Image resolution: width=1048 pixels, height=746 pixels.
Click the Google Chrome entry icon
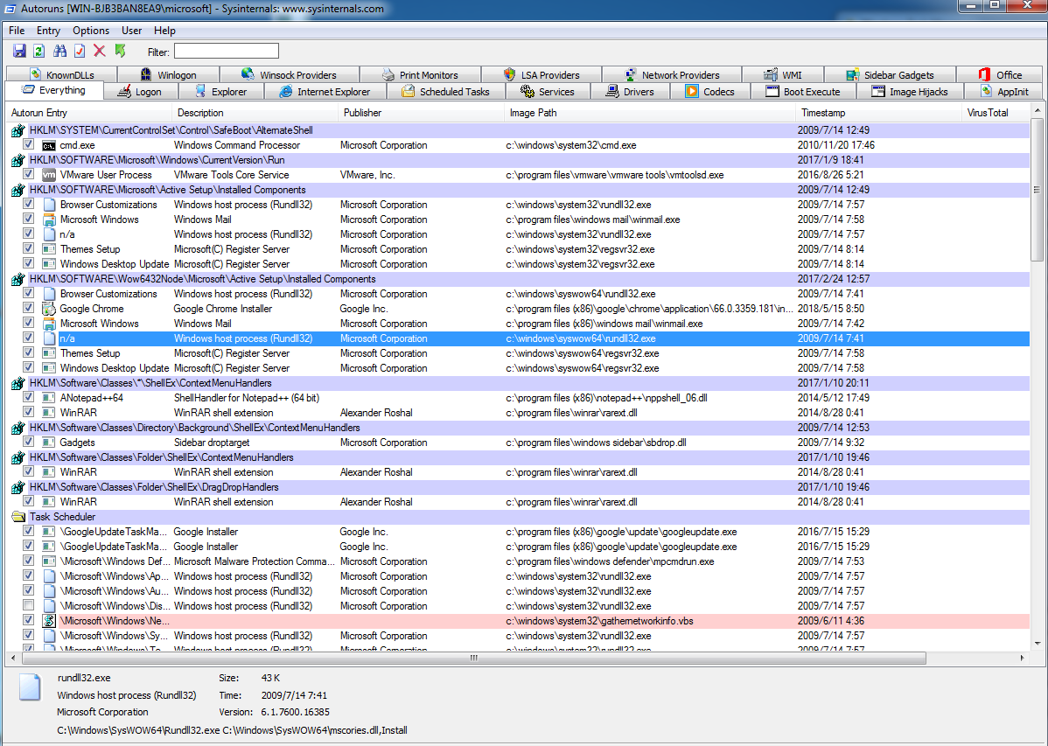tap(49, 309)
